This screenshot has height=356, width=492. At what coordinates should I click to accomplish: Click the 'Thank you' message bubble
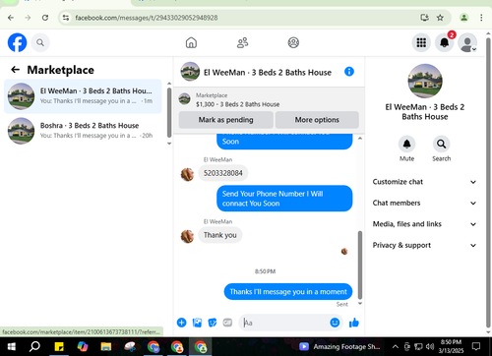tap(220, 235)
